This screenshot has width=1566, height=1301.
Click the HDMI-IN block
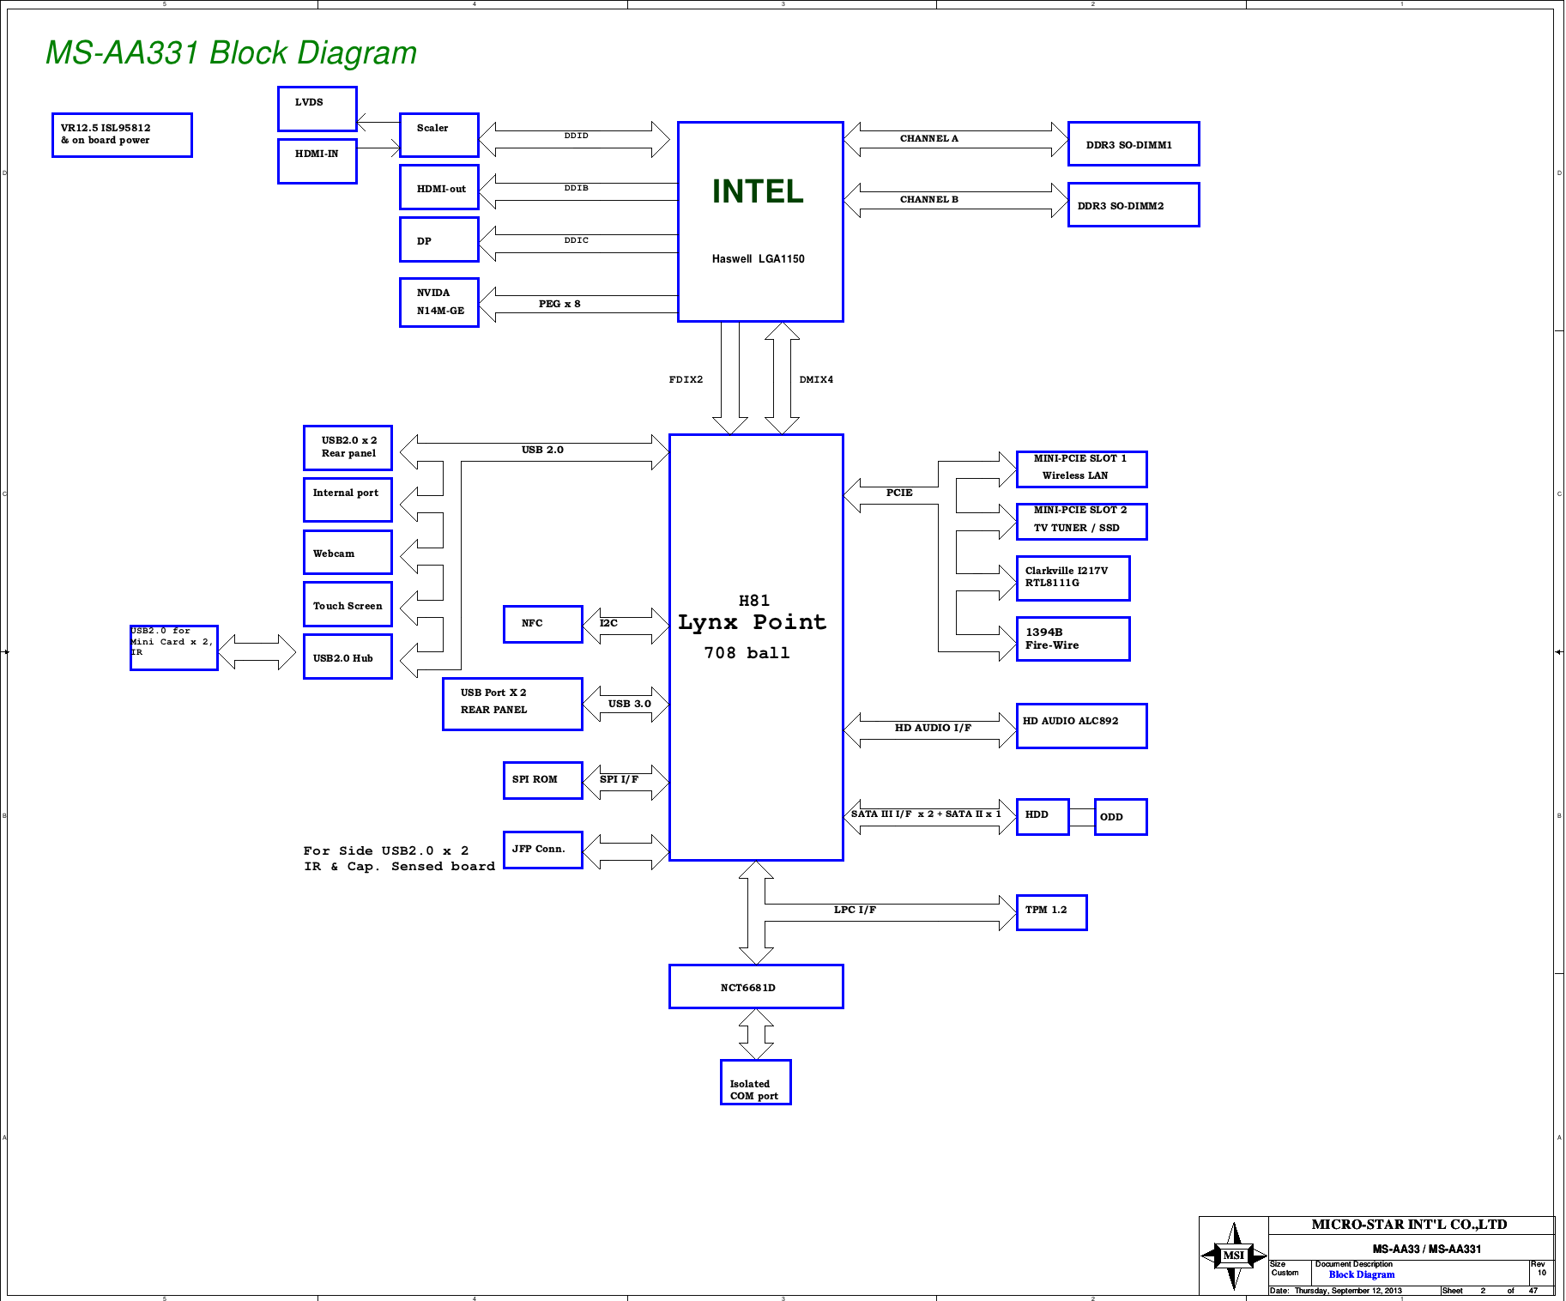(x=317, y=161)
